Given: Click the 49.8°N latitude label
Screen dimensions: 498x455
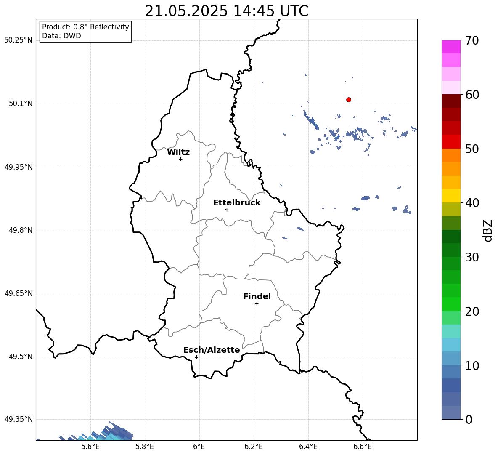Looking at the screenshot, I should click(21, 230).
